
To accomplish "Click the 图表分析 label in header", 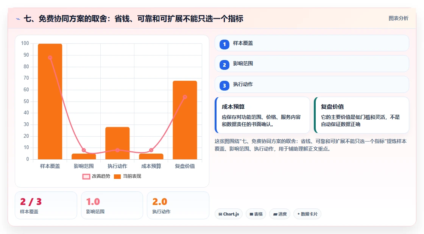I will 398,18.
